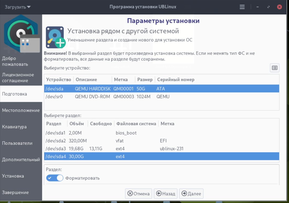
Task: Open the hamburger menu in title bar
Action: tap(242, 7)
